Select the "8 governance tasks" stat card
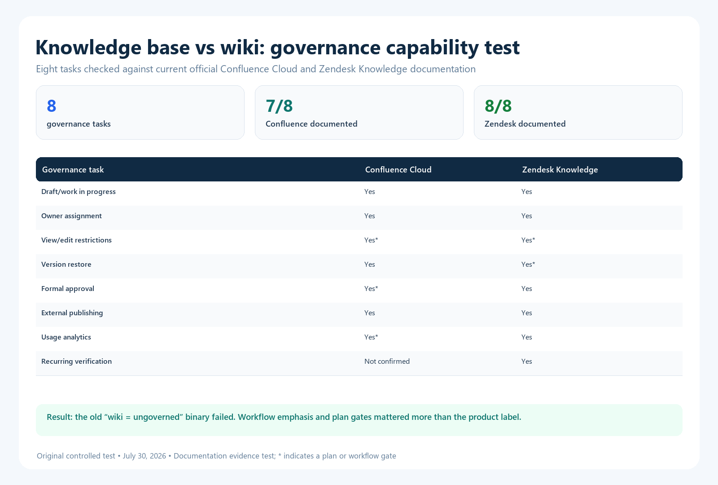 pyautogui.click(x=140, y=112)
